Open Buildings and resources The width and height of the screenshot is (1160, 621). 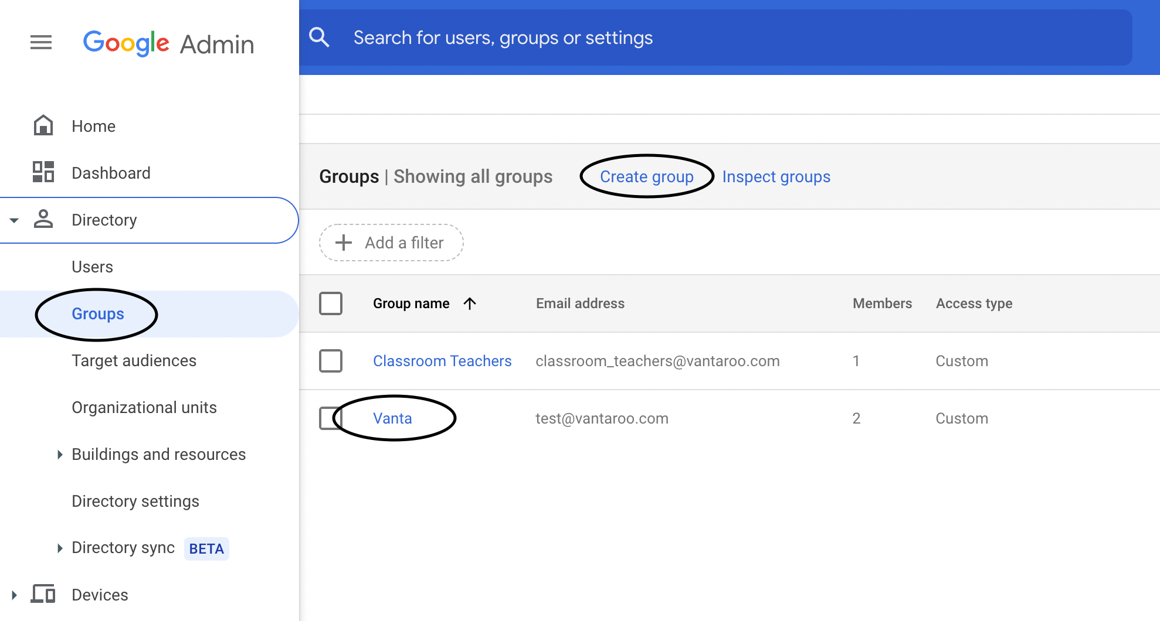158,454
